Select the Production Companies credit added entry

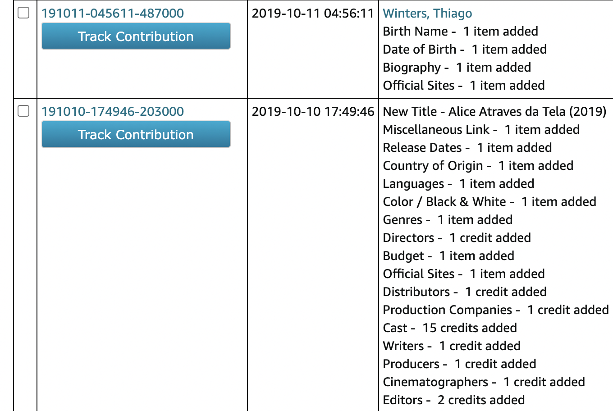tap(495, 310)
